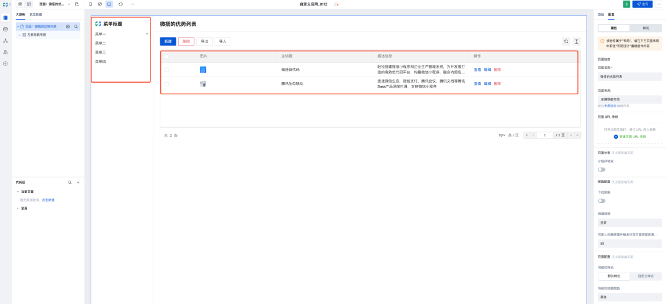Click the table row-height density icon
The image size is (666, 304).
click(577, 41)
